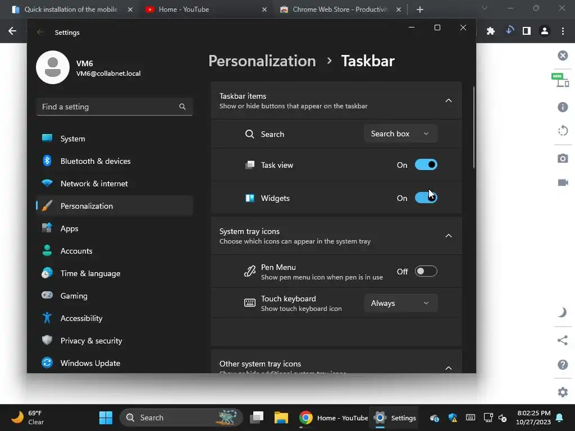Select Personalization in the sidebar
This screenshot has width=575, height=431.
click(x=115, y=205)
